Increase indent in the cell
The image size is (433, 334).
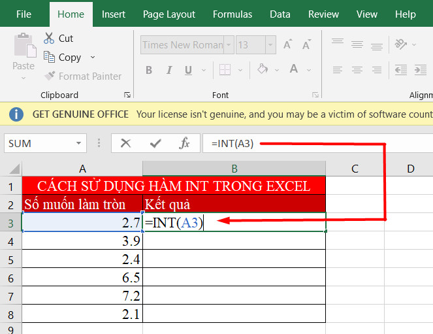click(421, 70)
